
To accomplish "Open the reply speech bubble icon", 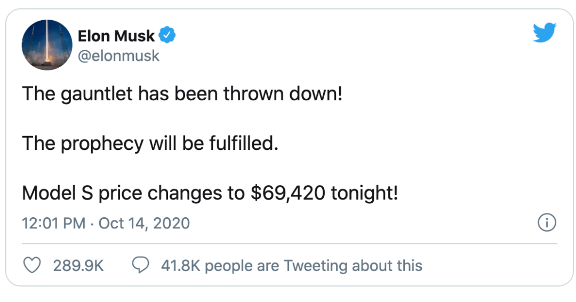I will (x=140, y=265).
